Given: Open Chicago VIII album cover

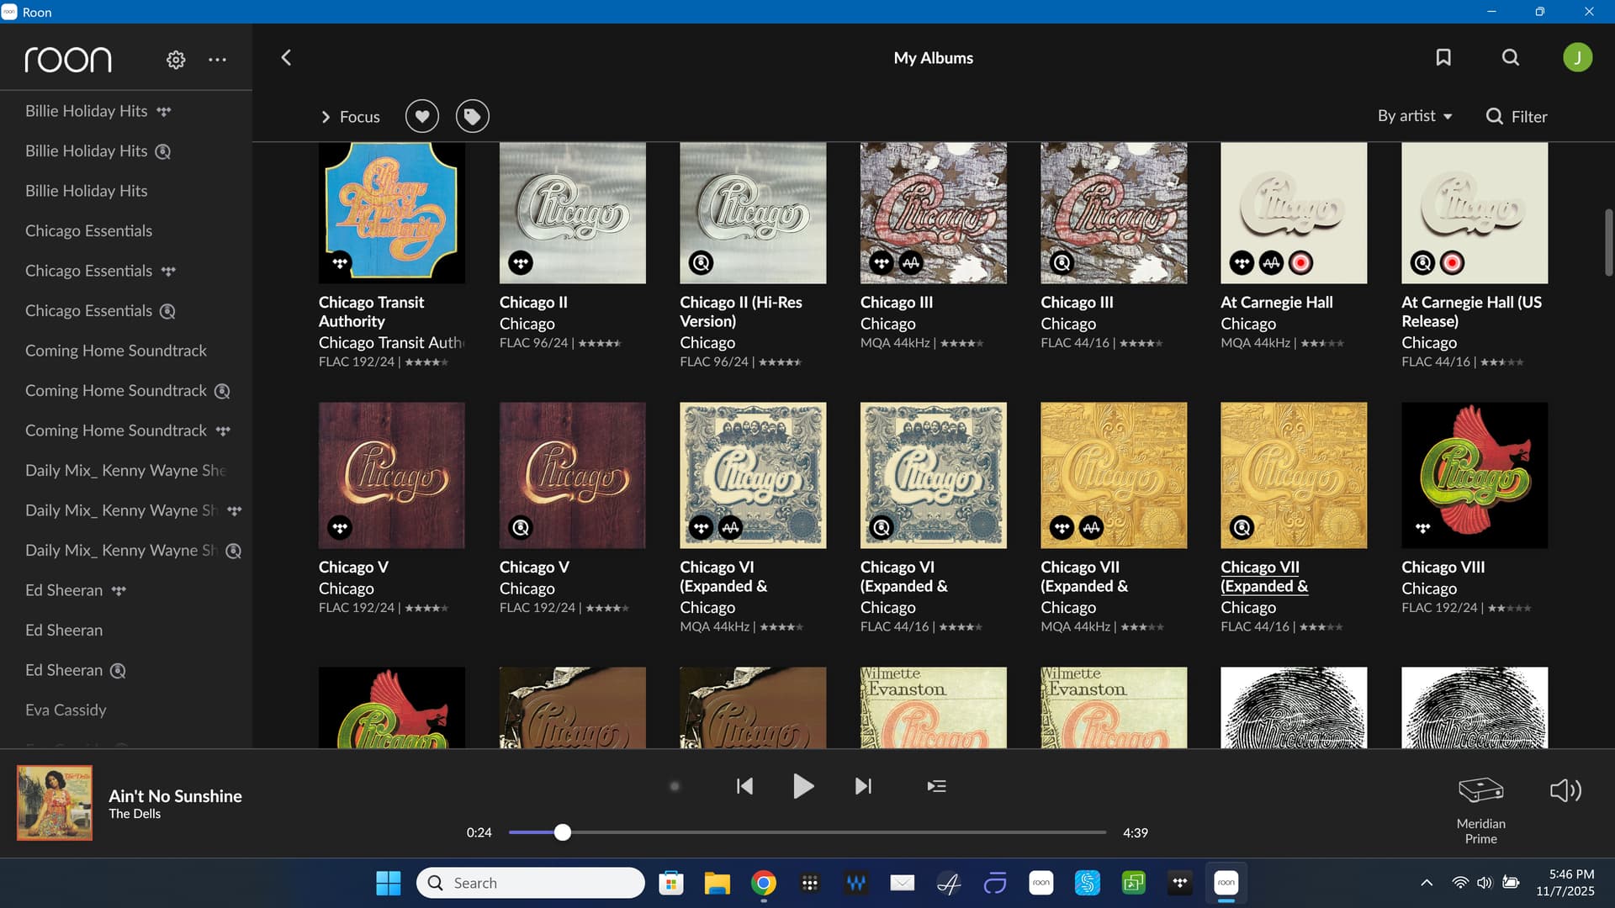Looking at the screenshot, I should 1474,475.
